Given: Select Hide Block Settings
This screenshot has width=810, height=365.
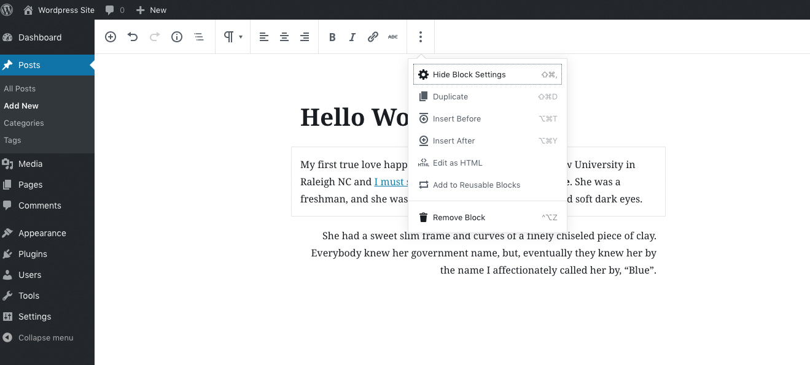Looking at the screenshot, I should (x=488, y=74).
